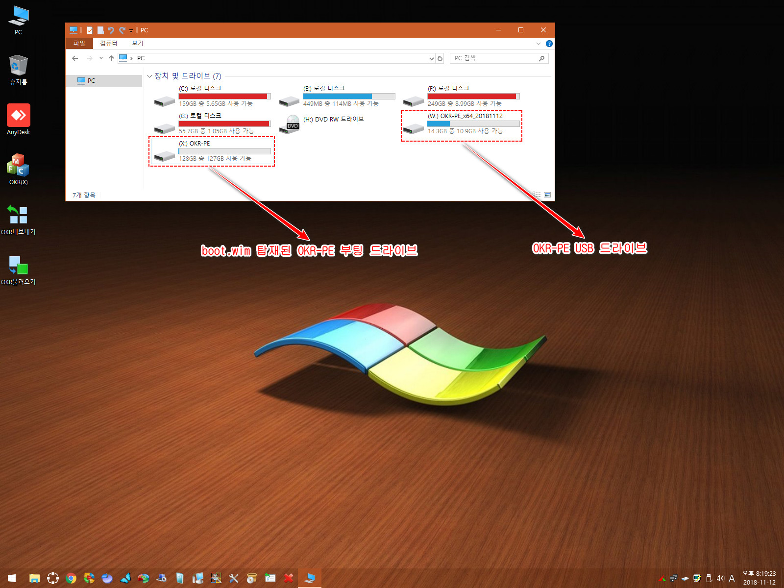The height and width of the screenshot is (588, 784).
Task: Collapse the 장치 및 드라이브 group
Action: pos(149,76)
